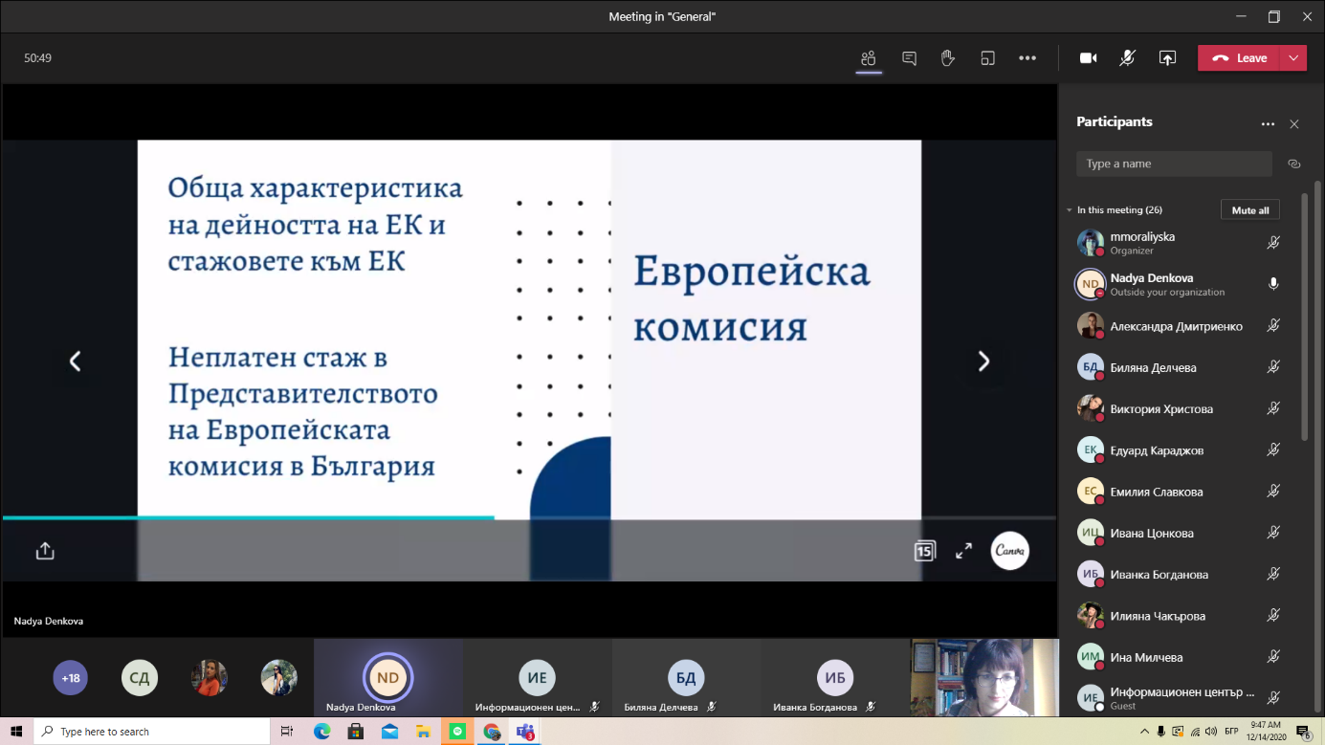Select Илияна Чакърова in participants list
1325x745 pixels.
pos(1179,616)
